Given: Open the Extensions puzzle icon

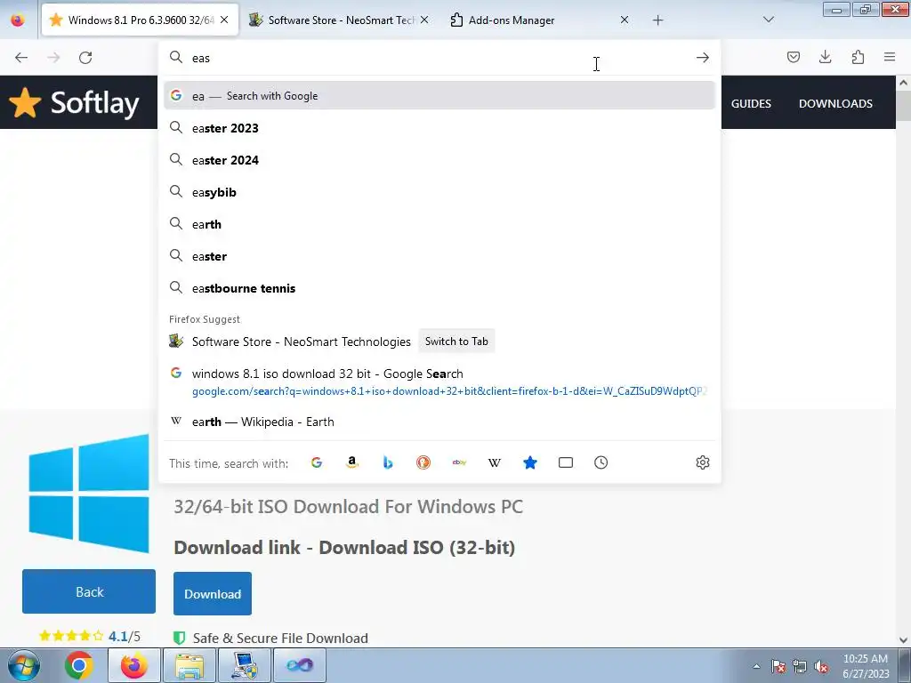Looking at the screenshot, I should pos(858,57).
